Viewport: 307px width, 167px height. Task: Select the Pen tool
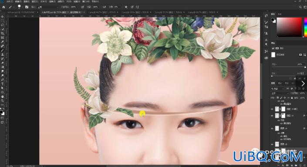click(2, 80)
